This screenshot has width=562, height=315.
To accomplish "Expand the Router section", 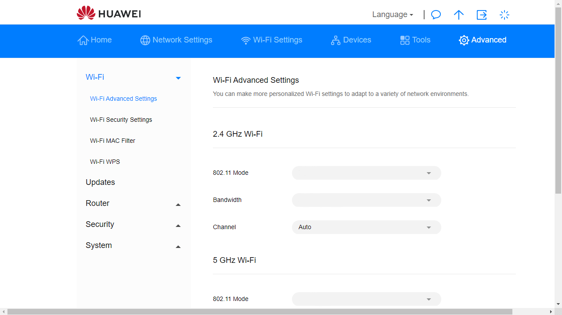I will pos(178,204).
